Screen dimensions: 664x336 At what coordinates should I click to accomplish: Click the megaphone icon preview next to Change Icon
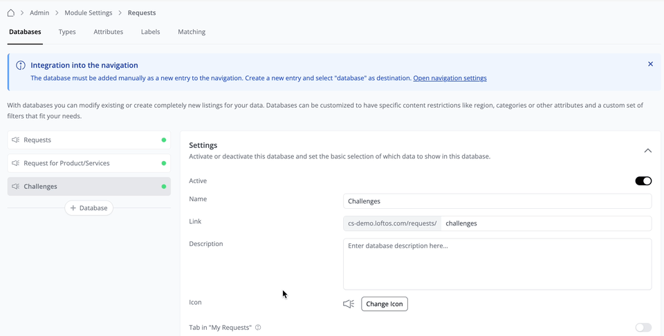coord(349,304)
